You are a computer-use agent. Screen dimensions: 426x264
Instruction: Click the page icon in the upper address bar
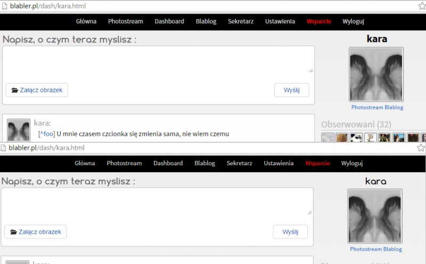4,6
